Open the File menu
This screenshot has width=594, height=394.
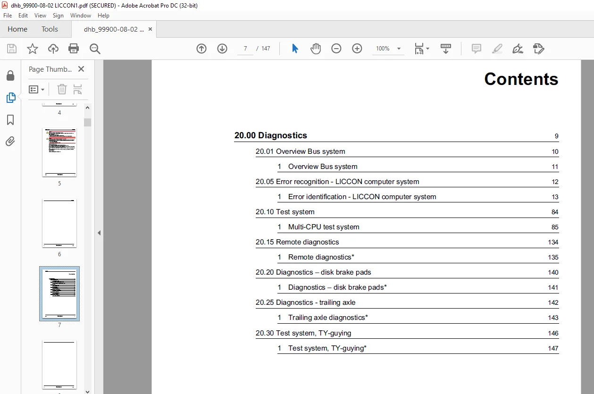tap(8, 15)
